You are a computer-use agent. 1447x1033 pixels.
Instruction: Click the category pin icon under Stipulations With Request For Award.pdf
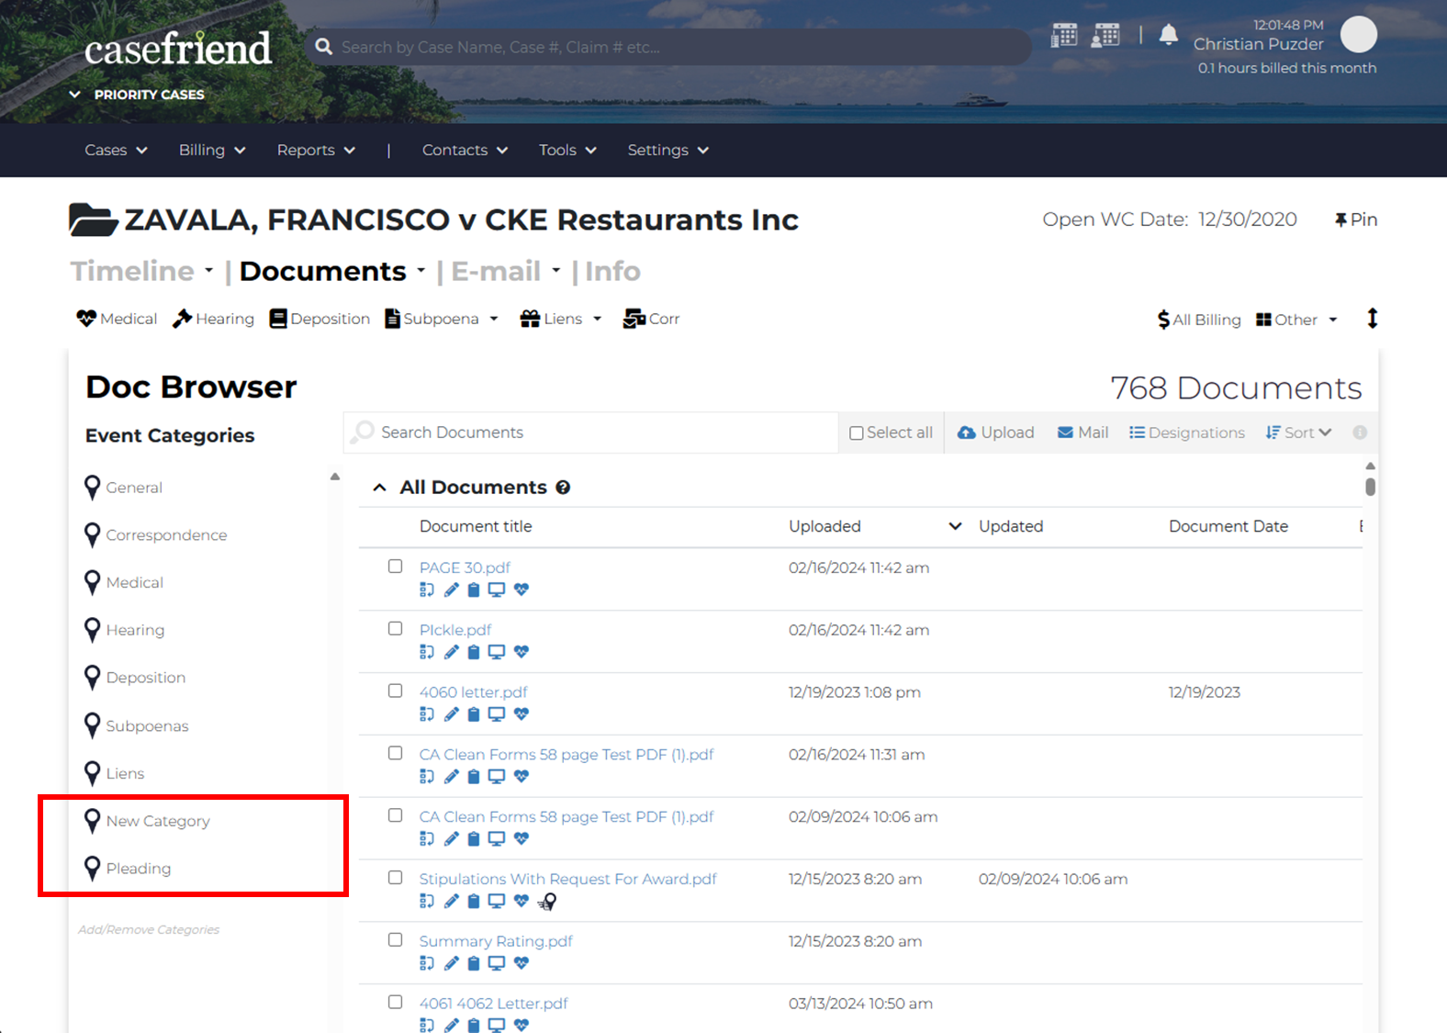(547, 902)
